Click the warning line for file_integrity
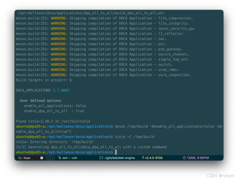The width and height of the screenshot is (238, 180). point(102,23)
